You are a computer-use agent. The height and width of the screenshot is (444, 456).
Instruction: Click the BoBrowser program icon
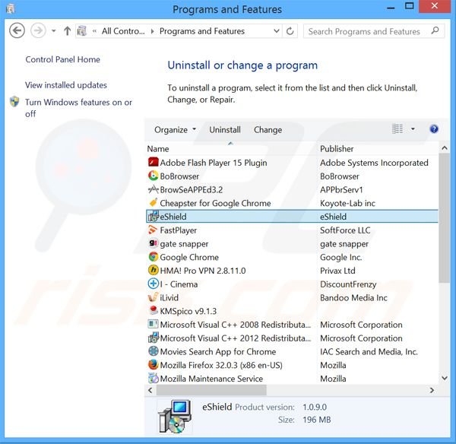click(153, 176)
